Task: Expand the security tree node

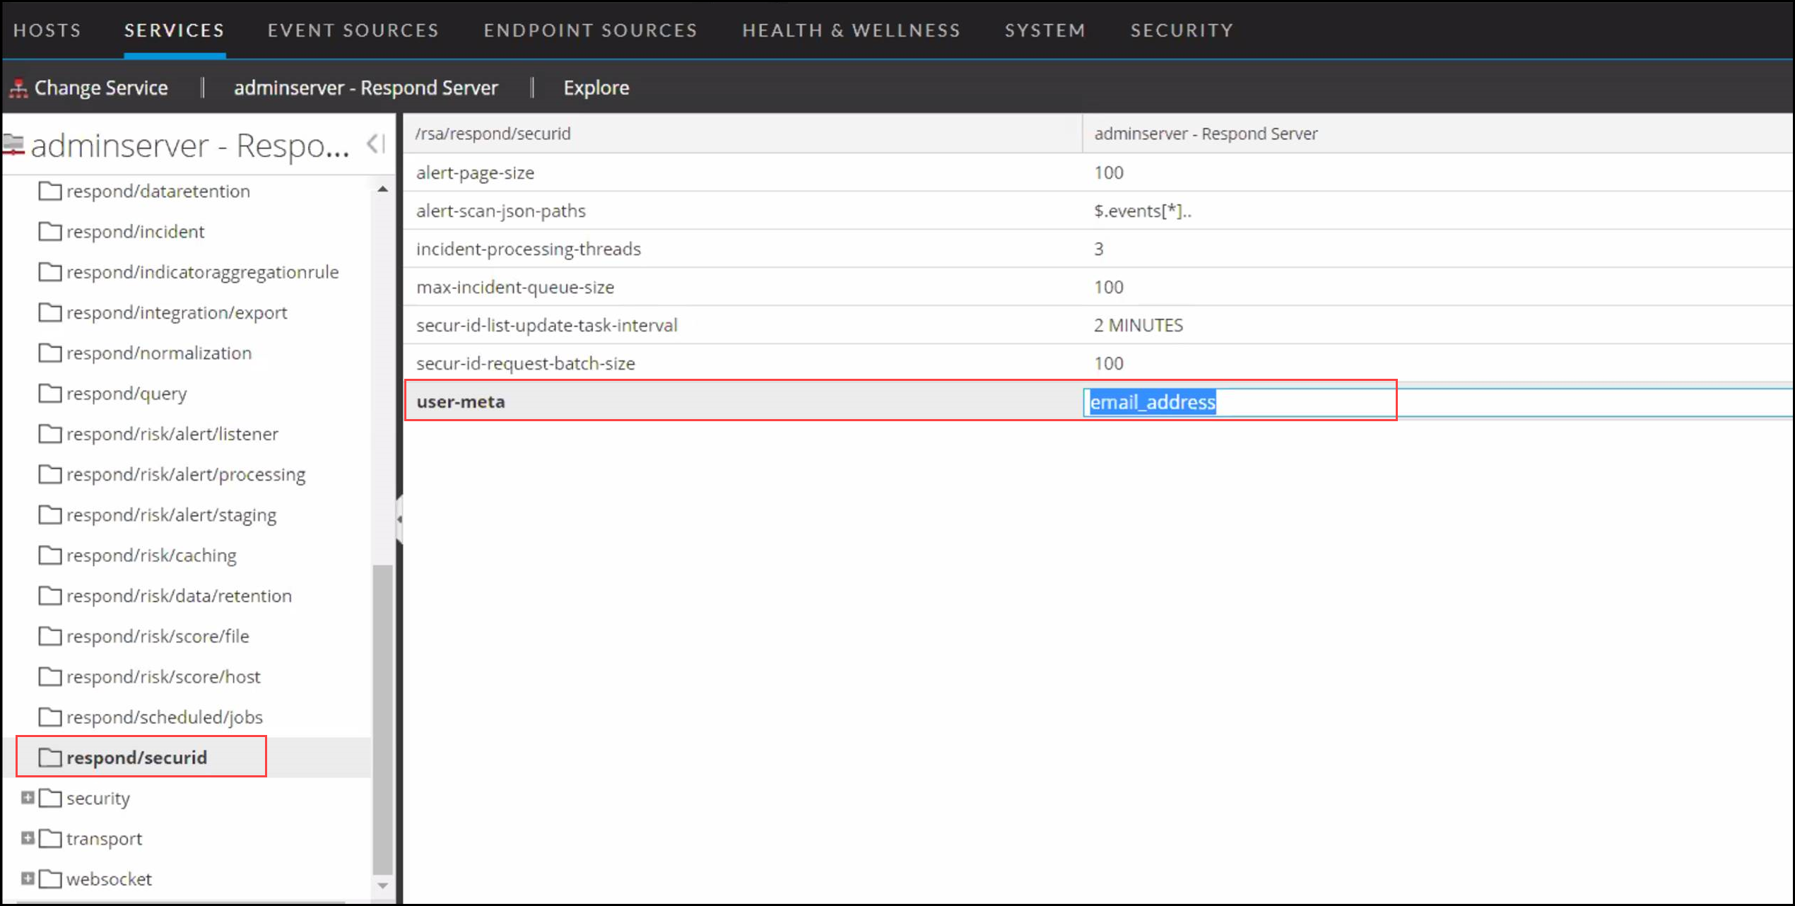Action: pyautogui.click(x=28, y=798)
